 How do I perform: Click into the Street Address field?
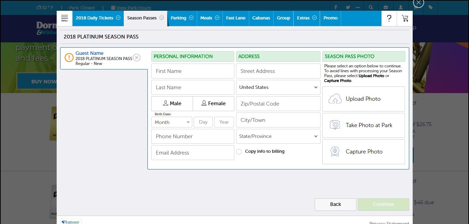point(278,71)
